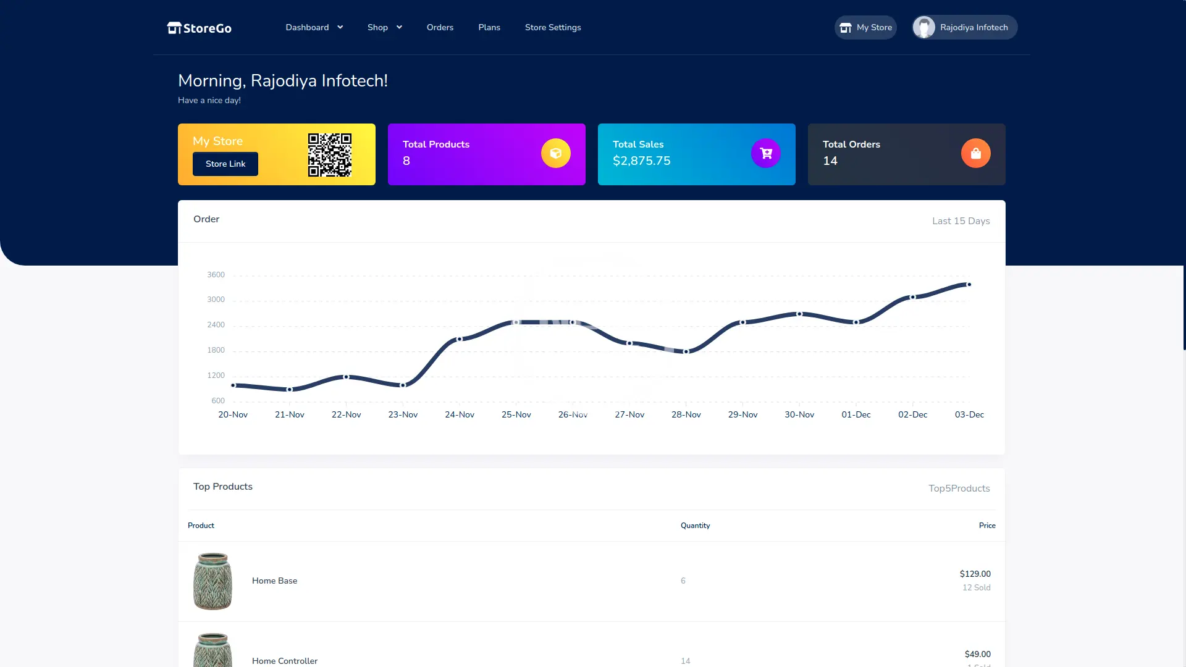Screen dimensions: 1186x667
Task: Go to the Orders menu item
Action: click(440, 27)
